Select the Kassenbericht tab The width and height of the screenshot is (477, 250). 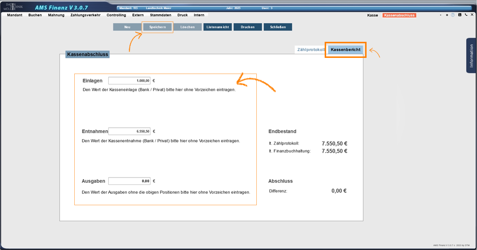point(345,50)
